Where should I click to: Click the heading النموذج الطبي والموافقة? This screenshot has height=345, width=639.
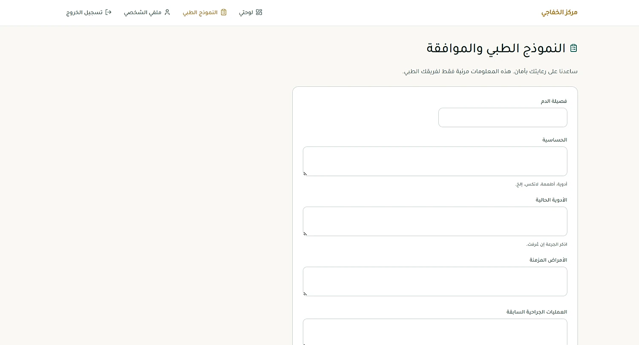click(x=496, y=48)
